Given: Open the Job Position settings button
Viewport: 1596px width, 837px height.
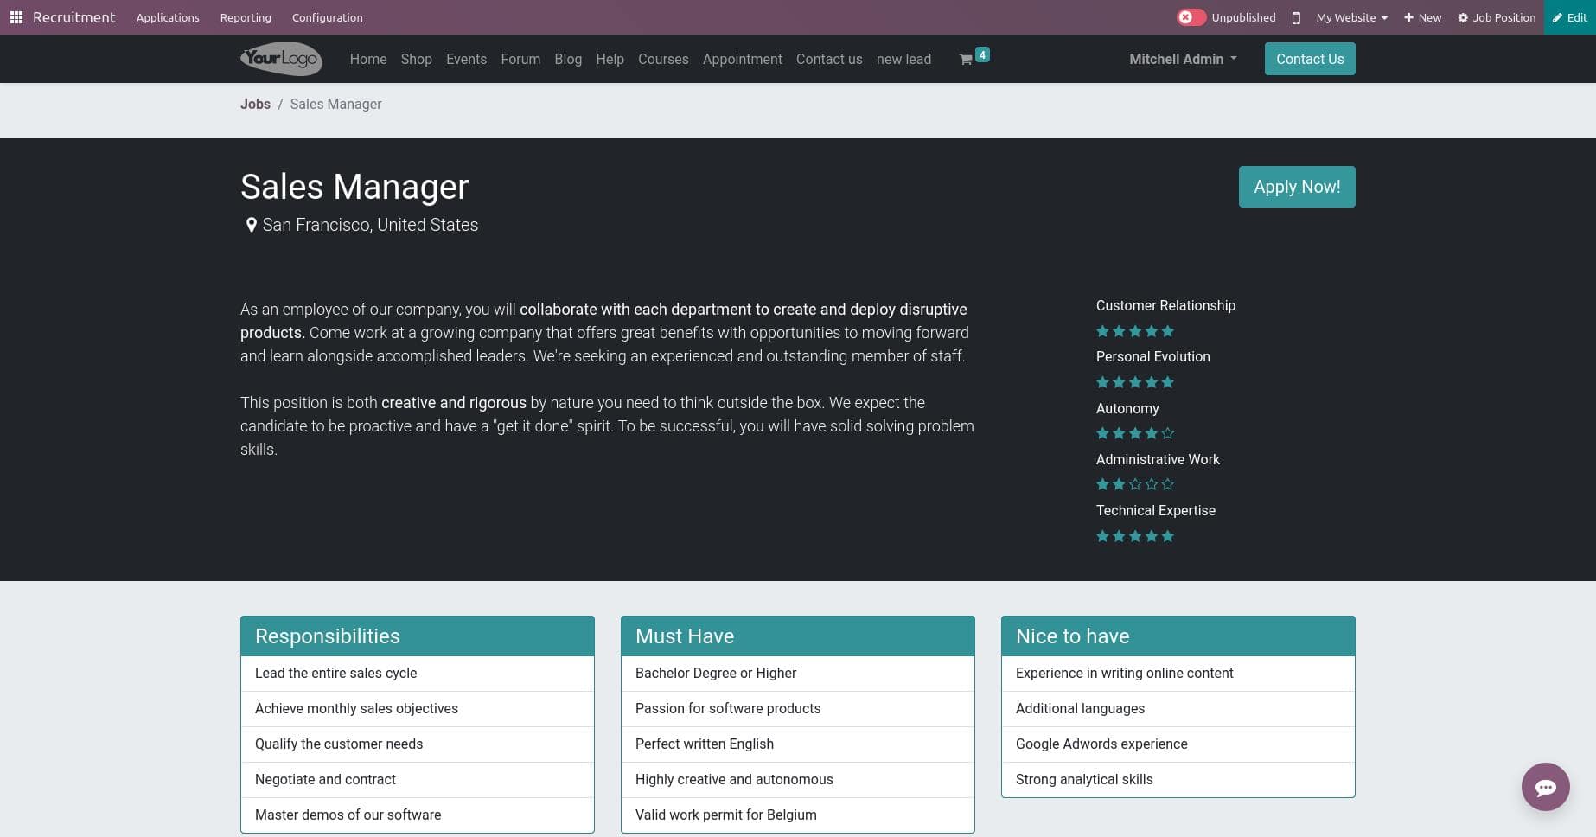Looking at the screenshot, I should [x=1497, y=17].
